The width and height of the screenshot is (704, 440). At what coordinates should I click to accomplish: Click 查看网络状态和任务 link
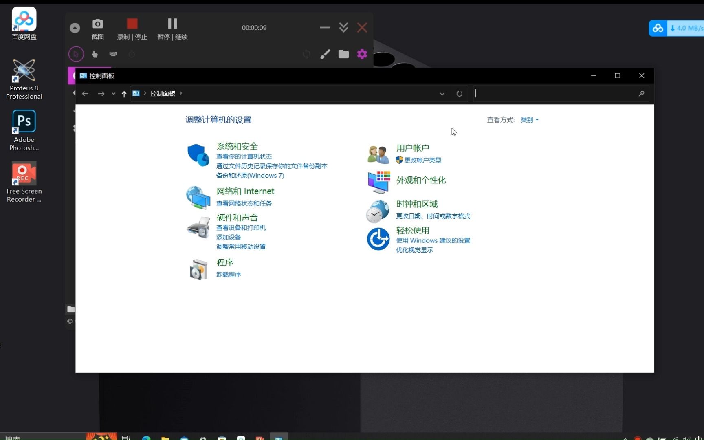click(244, 203)
